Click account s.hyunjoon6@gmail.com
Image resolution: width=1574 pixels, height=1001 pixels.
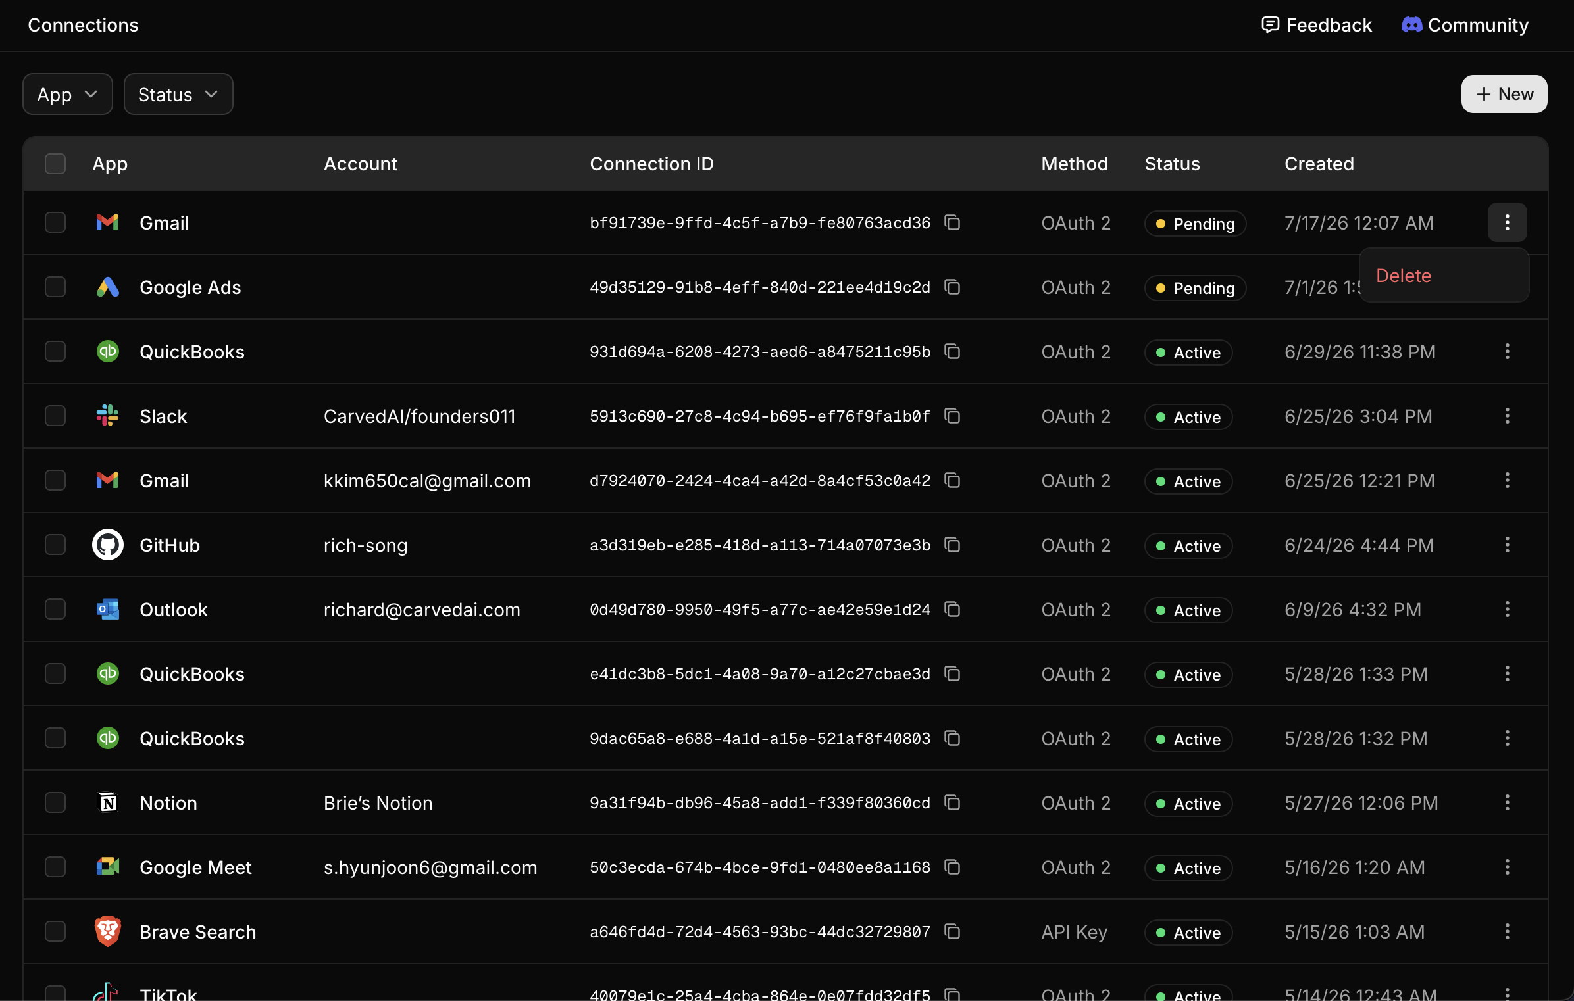point(430,867)
